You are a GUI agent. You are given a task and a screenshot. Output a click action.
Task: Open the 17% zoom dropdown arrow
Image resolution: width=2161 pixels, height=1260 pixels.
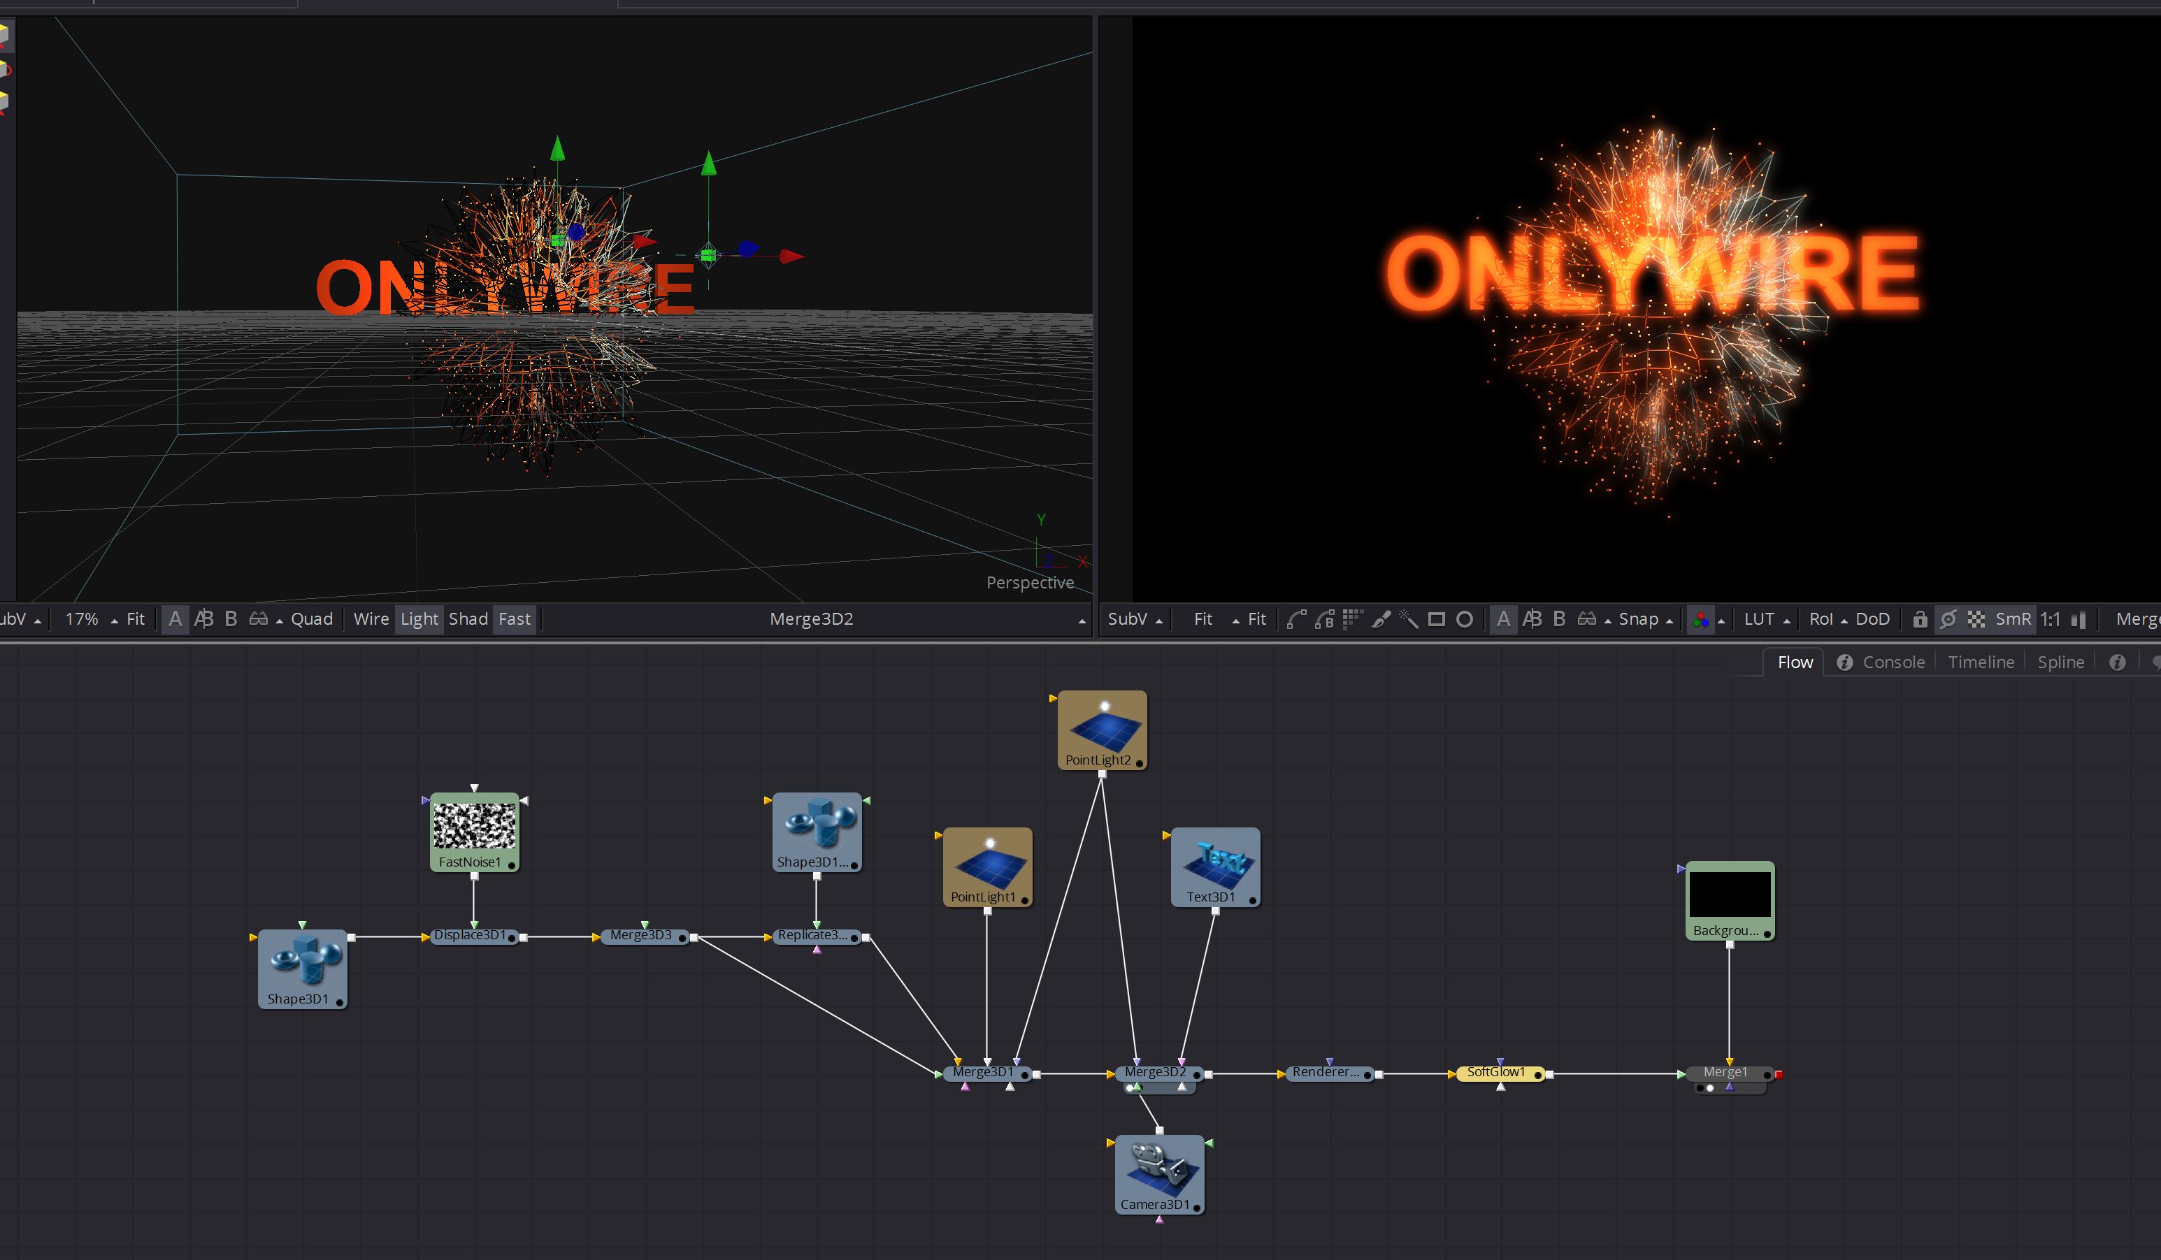coord(114,621)
